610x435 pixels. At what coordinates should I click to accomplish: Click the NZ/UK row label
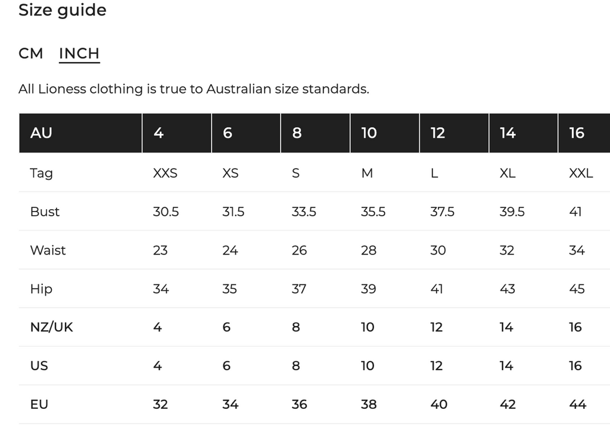click(x=51, y=327)
